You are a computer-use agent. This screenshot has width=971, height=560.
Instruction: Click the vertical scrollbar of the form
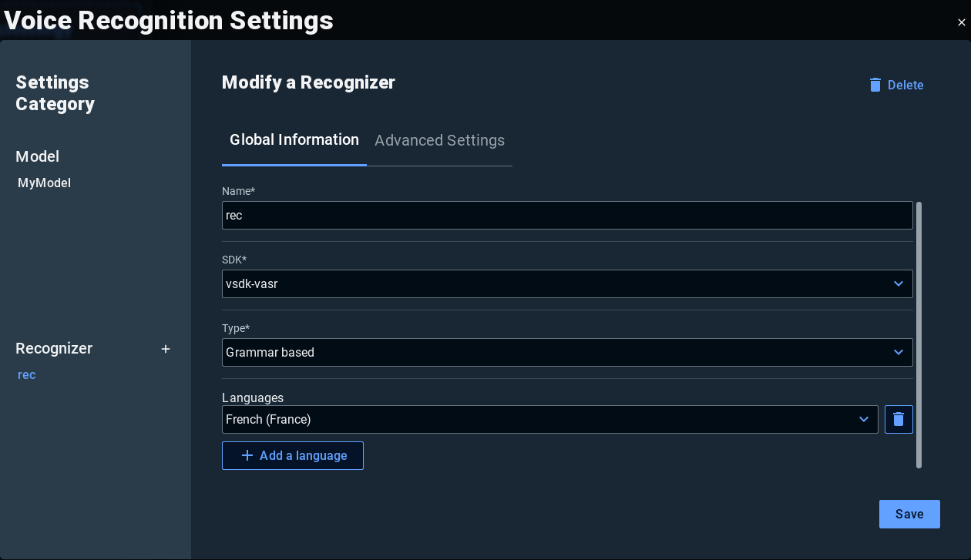(919, 334)
